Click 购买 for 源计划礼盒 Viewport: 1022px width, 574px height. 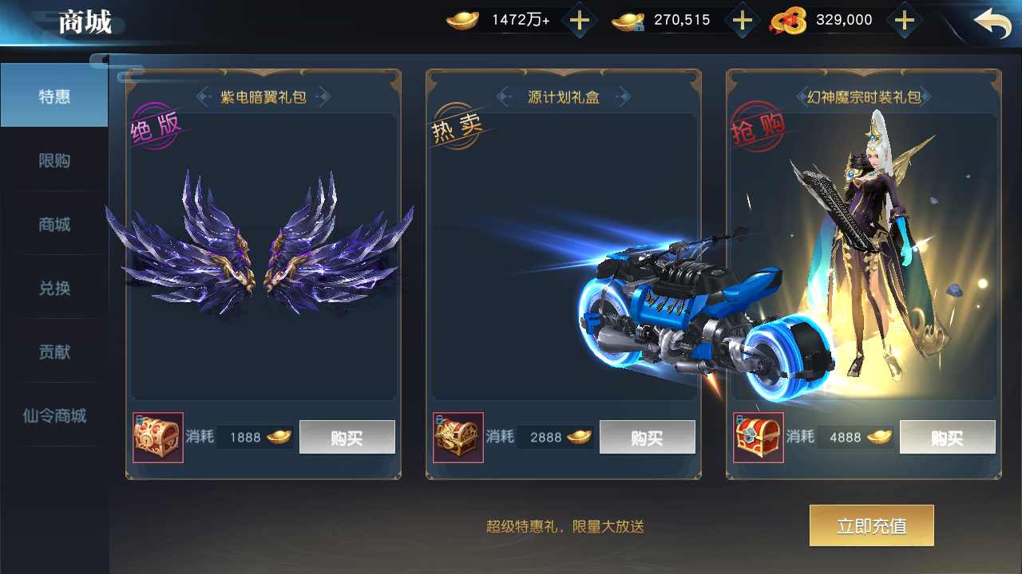pos(648,437)
